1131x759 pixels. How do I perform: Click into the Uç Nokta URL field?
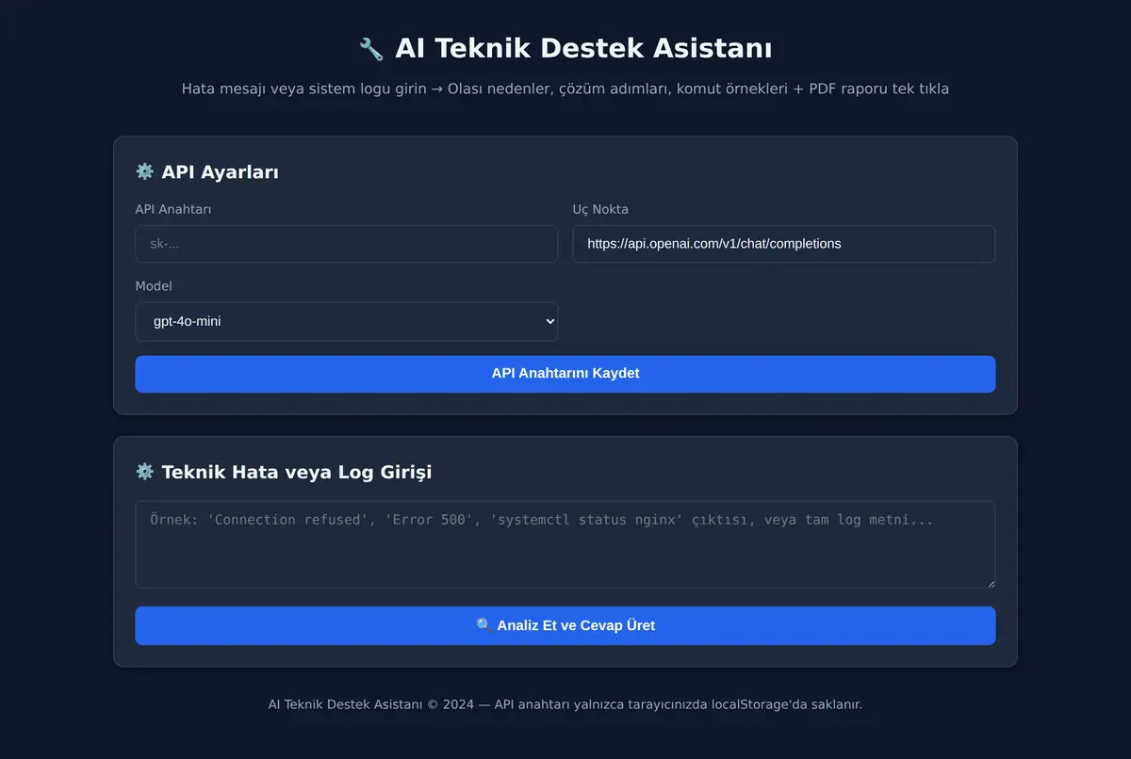pyautogui.click(x=784, y=244)
